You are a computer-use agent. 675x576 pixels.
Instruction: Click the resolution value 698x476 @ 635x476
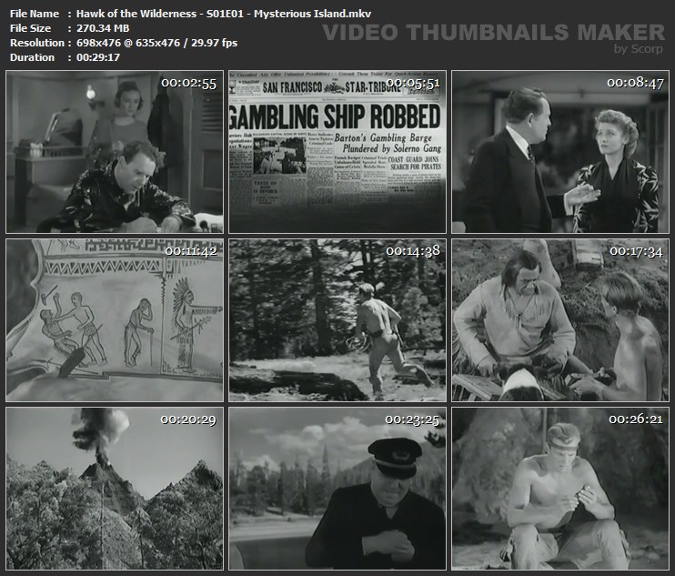click(128, 43)
